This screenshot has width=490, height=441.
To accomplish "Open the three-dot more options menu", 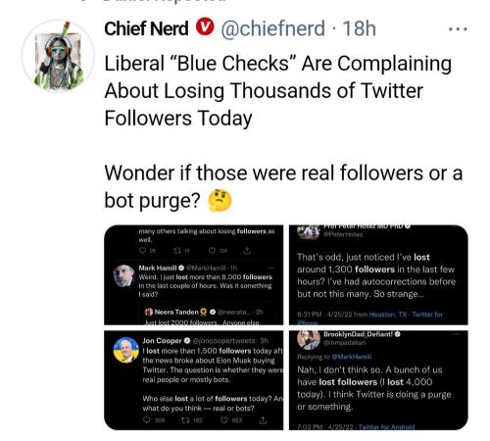I will (x=459, y=29).
